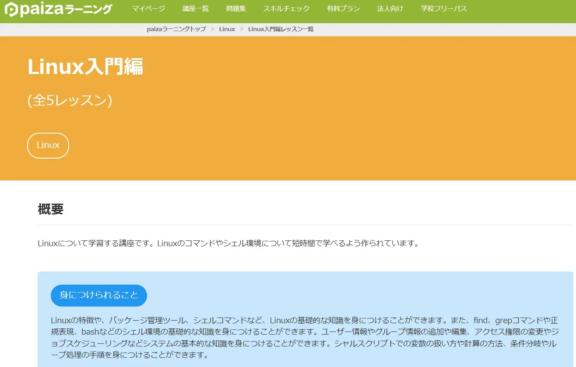
Task: Open the 問題集 navigation item
Action: [236, 9]
